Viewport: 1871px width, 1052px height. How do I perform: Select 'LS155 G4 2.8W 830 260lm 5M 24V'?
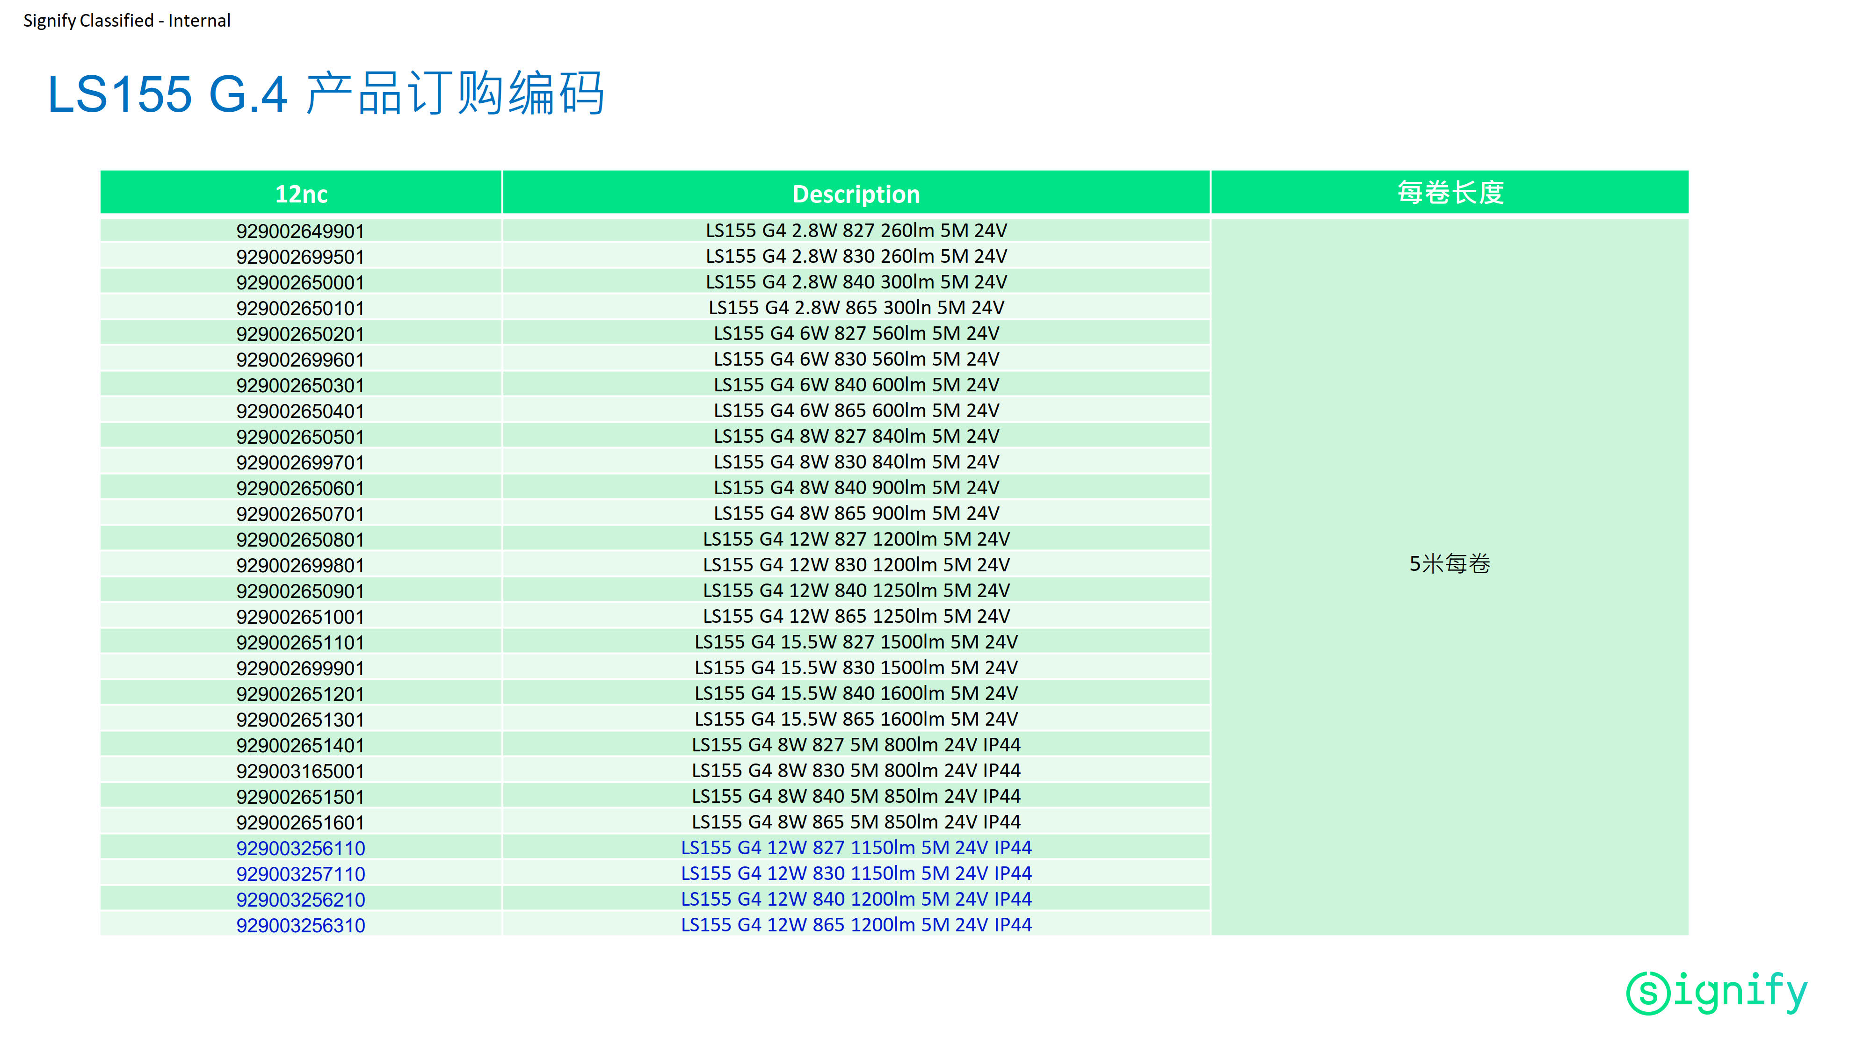pos(856,256)
